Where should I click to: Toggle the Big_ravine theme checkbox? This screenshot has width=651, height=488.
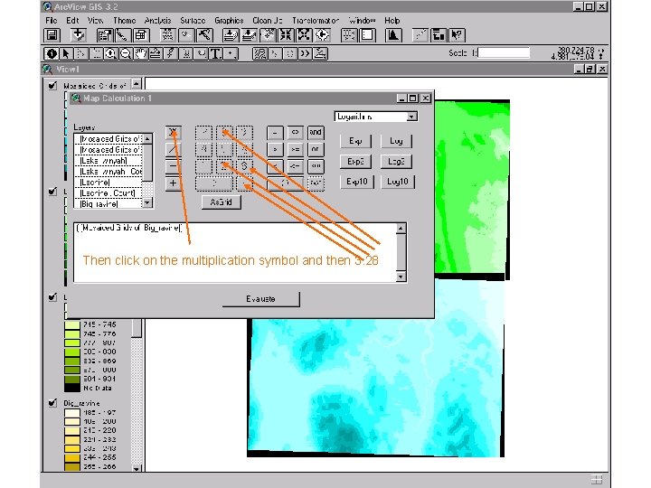tap(52, 402)
